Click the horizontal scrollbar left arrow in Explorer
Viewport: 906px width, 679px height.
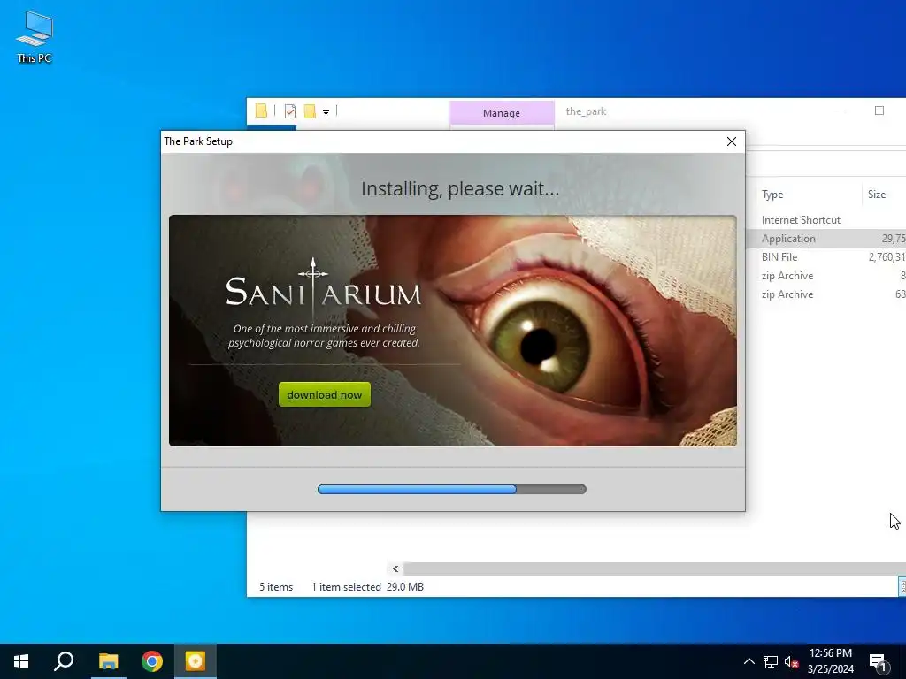395,568
